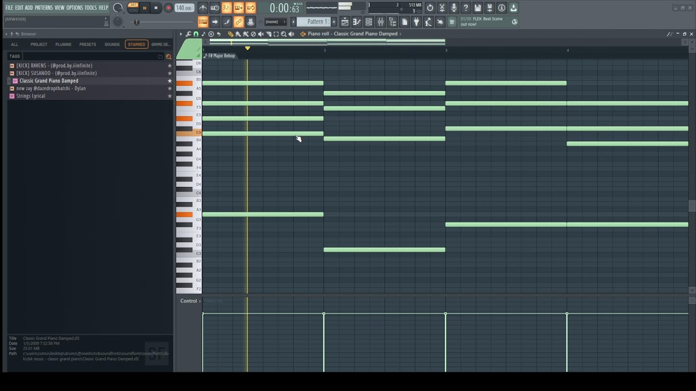Click the browser search magnifier icon
Viewport: 696px width, 391px height.
point(169,56)
